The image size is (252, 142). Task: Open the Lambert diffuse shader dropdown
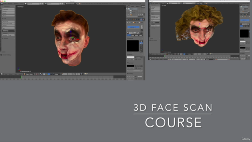click(x=139, y=57)
